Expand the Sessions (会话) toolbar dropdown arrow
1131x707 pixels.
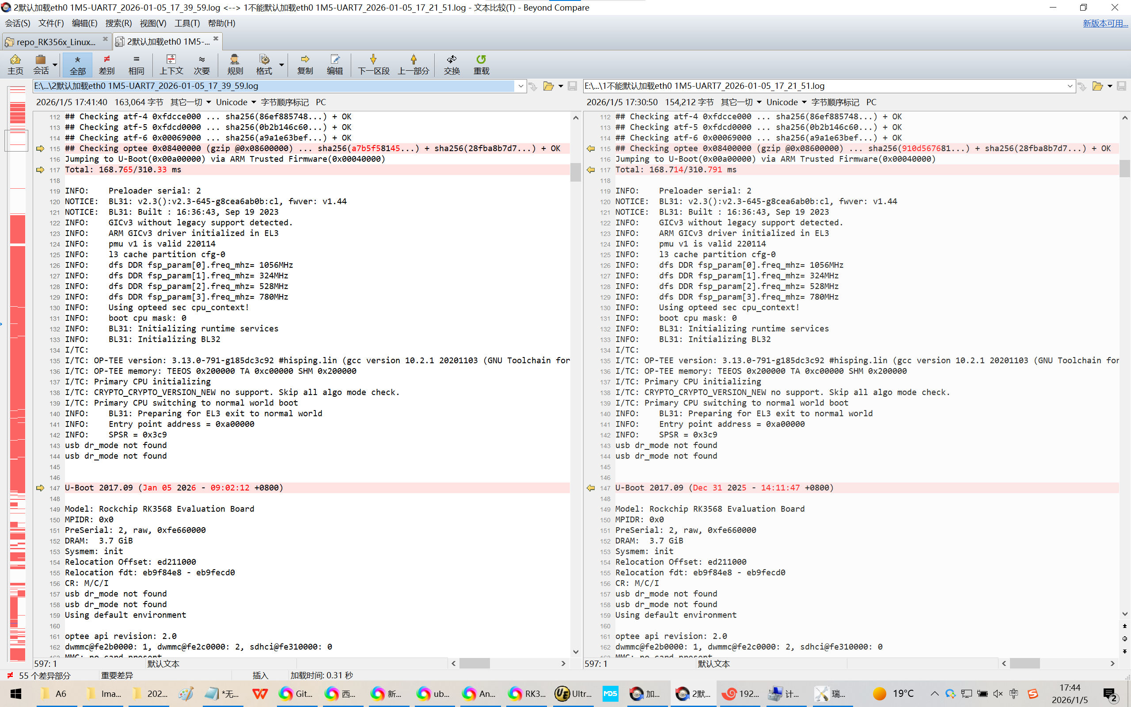tap(55, 65)
